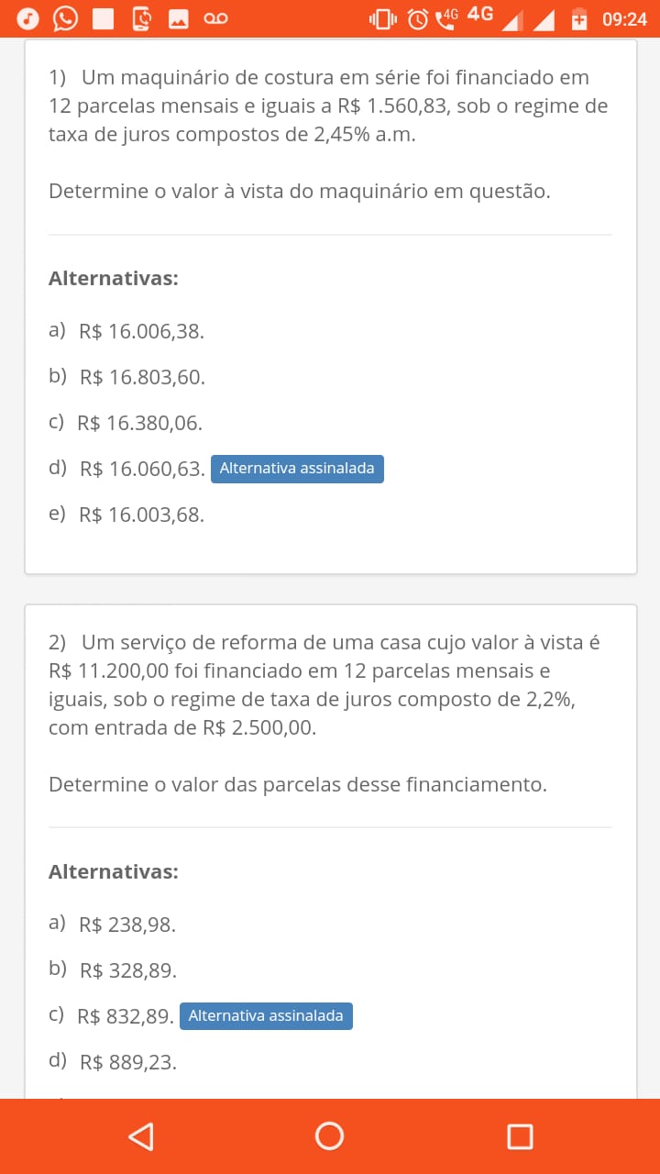Click 'Alternativa assinalada' badge beside R$ 832,89

point(266,1016)
